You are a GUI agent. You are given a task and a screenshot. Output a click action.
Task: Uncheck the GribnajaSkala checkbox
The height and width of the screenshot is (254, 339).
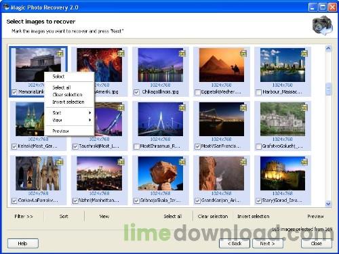(x=136, y=200)
